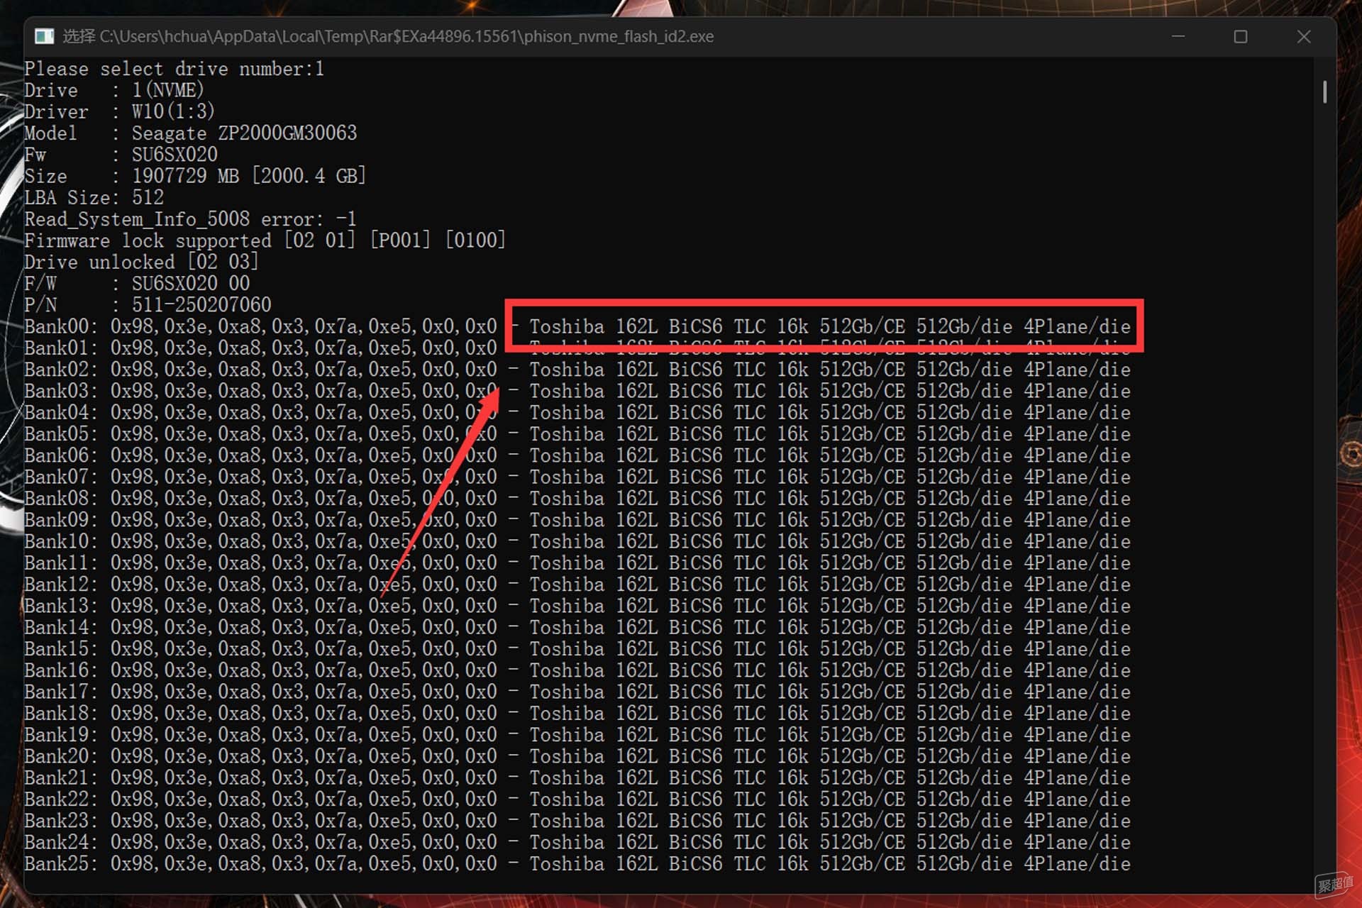The width and height of the screenshot is (1362, 908).
Task: Click the Bank04 row
Action: [x=577, y=412]
